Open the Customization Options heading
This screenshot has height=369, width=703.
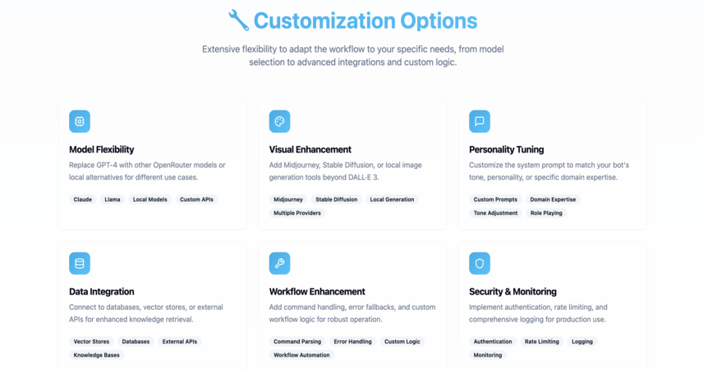coord(365,20)
